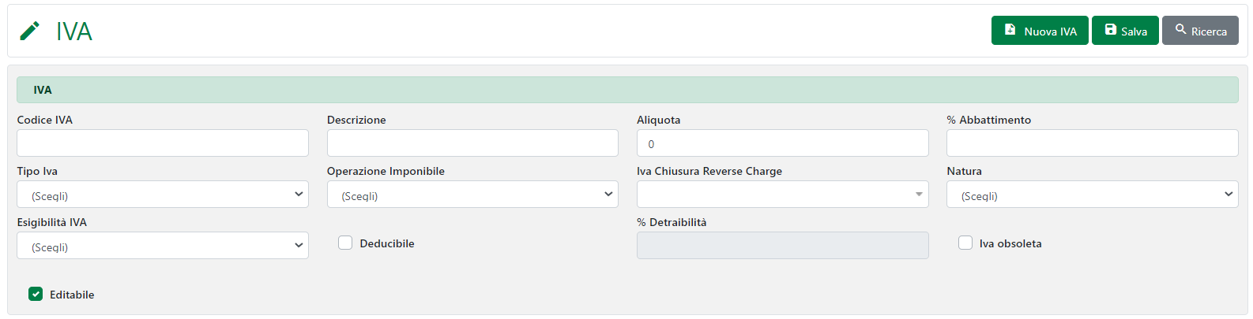This screenshot has width=1253, height=319.
Task: Click into the Codice IVA field
Action: point(162,143)
